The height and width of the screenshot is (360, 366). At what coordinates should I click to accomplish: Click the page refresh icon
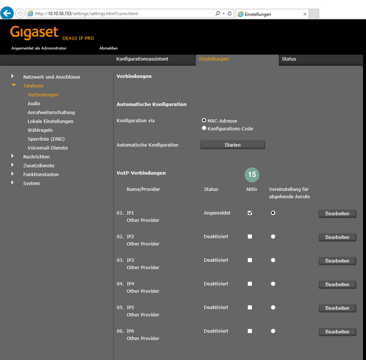tap(230, 13)
